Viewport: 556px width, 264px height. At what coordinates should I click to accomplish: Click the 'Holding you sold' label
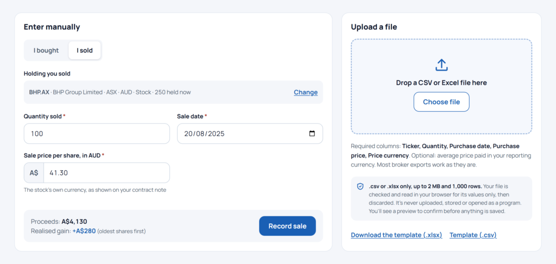click(47, 74)
